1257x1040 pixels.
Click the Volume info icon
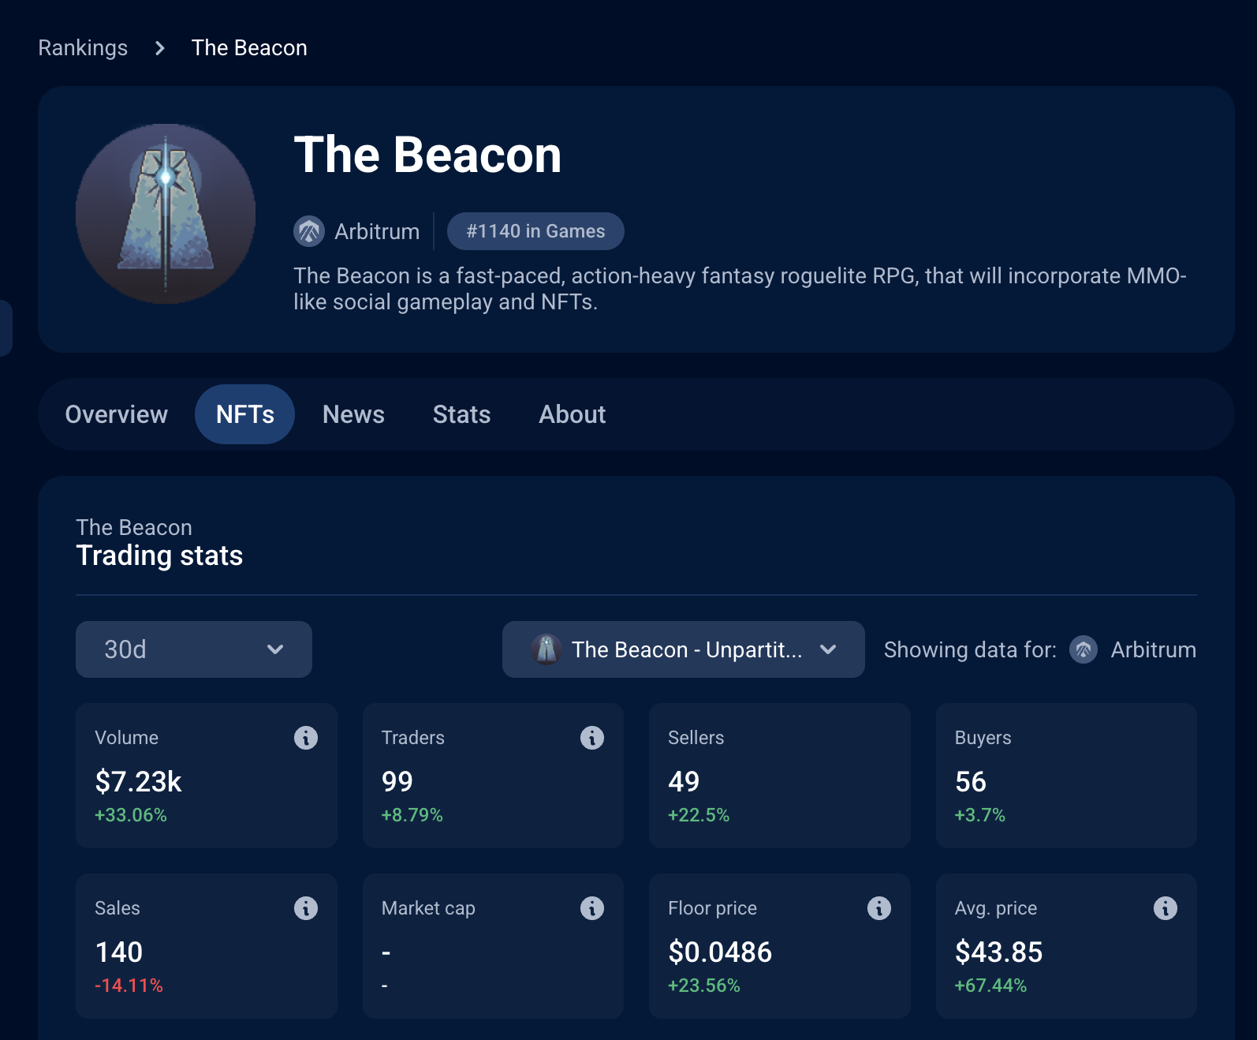tap(306, 738)
